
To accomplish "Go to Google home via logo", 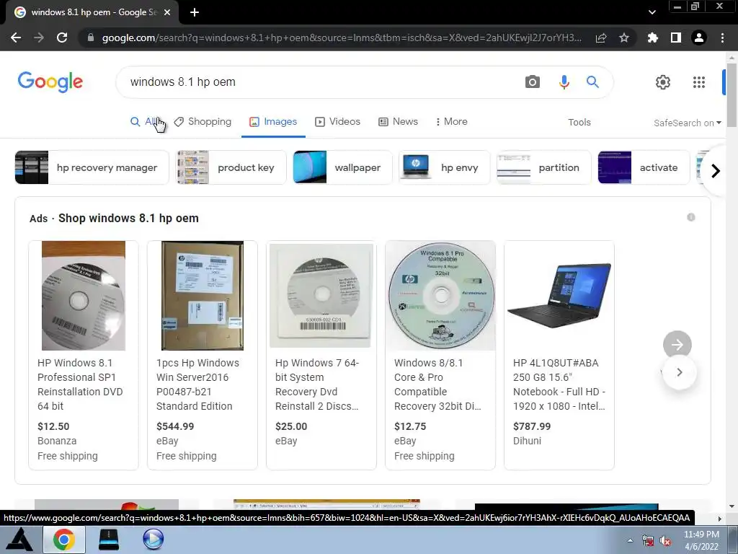I will click(x=50, y=82).
